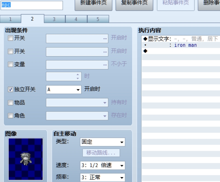Enable the 物品 condition checkbox
Image resolution: width=220 pixels, height=182 pixels.
click(10, 103)
